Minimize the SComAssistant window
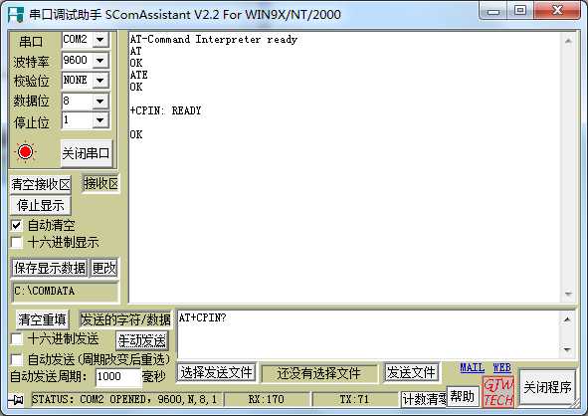 493,11
